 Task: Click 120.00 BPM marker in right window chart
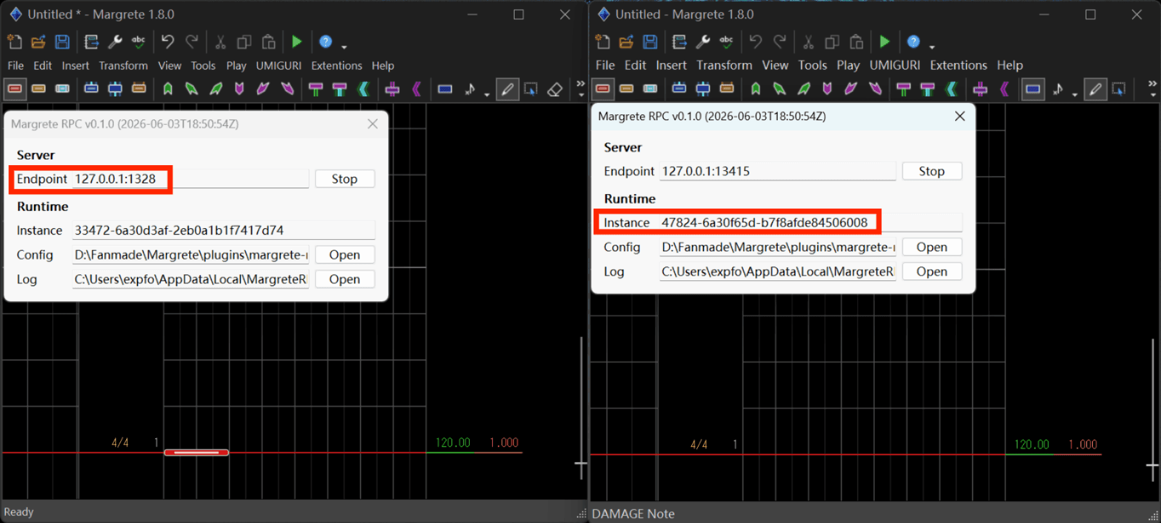[x=1031, y=445]
